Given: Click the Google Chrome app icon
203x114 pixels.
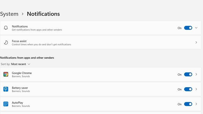Looking at the screenshot, I should click(x=6, y=74).
